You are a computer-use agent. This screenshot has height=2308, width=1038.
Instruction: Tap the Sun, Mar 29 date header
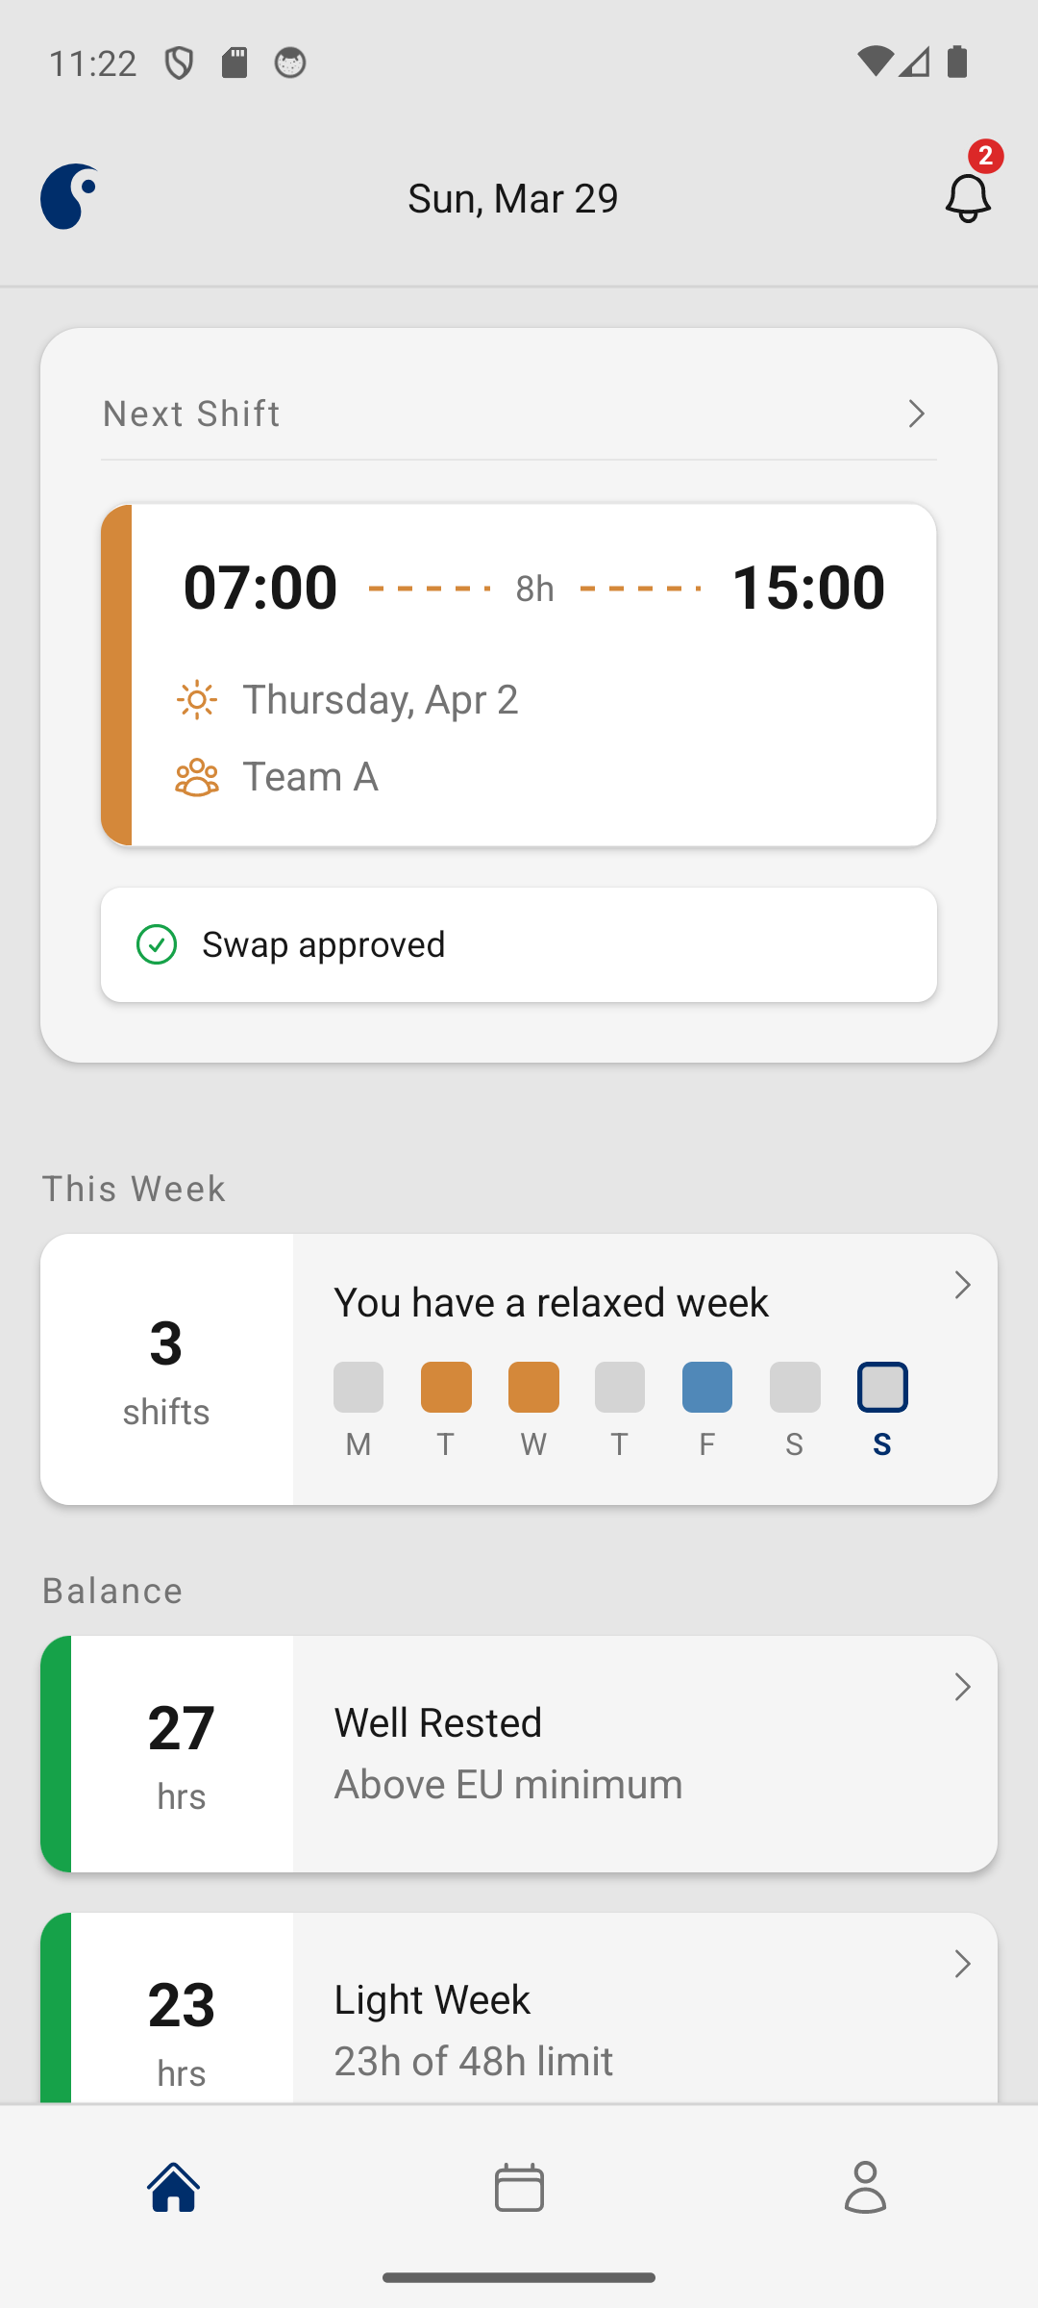[x=513, y=198]
